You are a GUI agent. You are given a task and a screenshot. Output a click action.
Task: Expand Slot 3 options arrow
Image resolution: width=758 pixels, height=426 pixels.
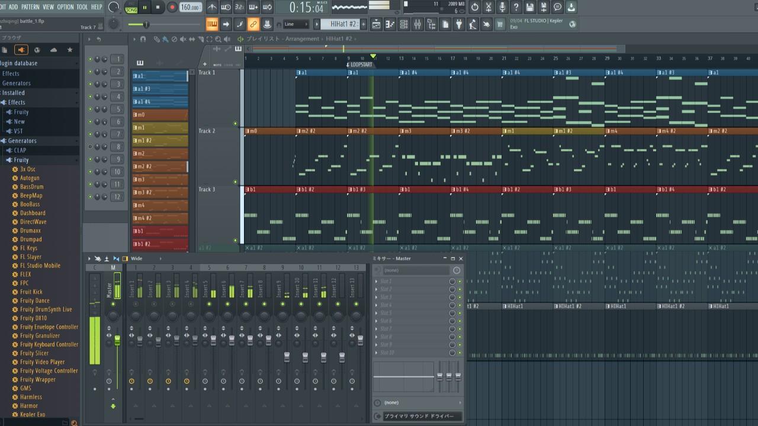point(377,297)
